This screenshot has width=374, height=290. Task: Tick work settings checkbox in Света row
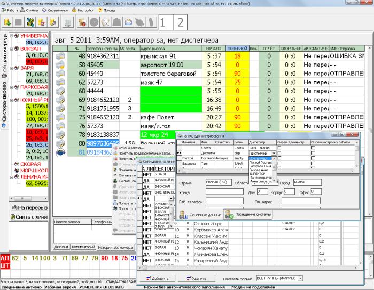coord(314,148)
